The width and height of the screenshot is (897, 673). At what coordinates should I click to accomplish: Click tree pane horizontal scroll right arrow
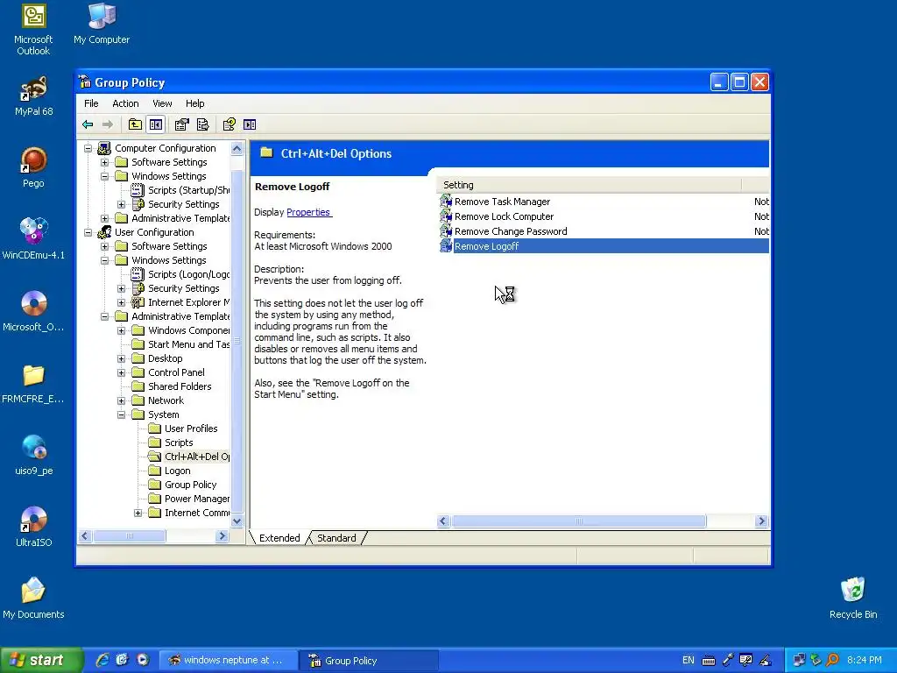(x=222, y=535)
